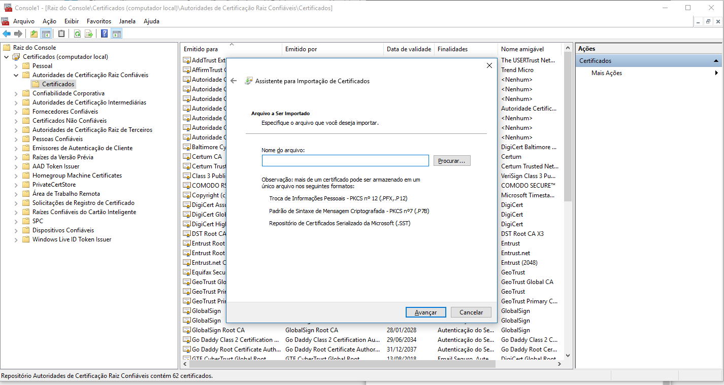
Task: Open Help with the blue question mark icon
Action: click(x=104, y=34)
